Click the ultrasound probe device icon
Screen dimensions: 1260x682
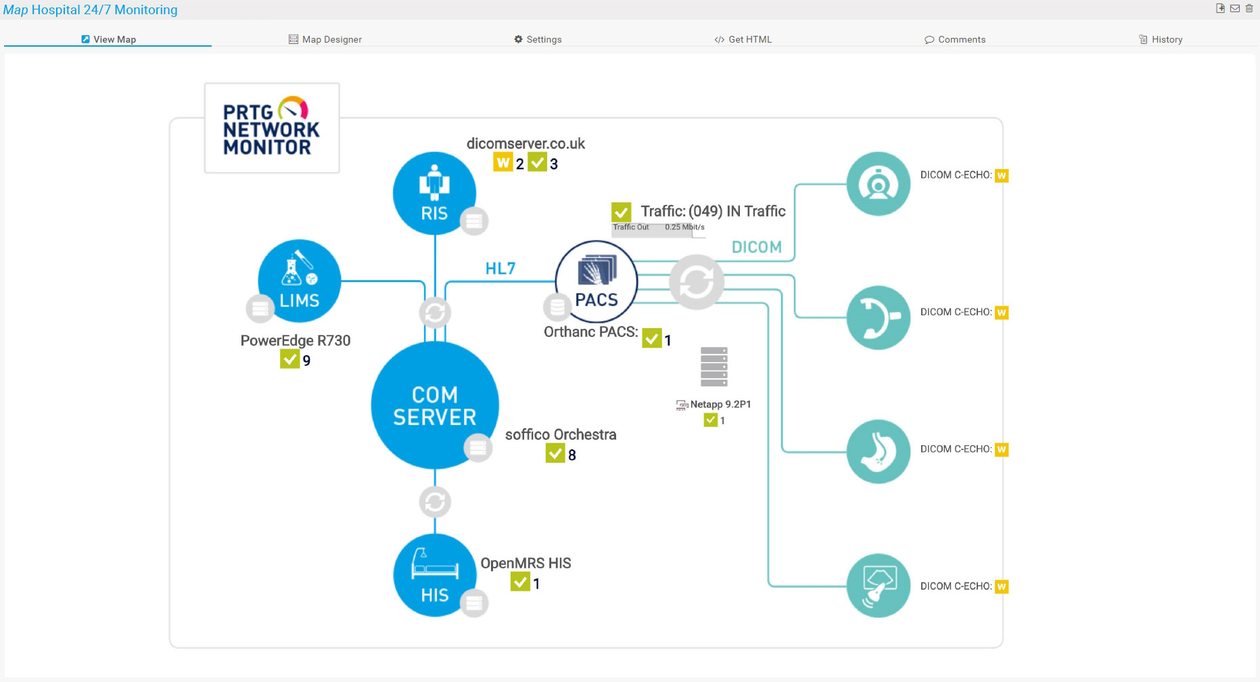[x=877, y=586]
